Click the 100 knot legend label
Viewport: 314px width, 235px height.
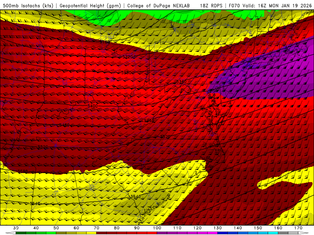[x=157, y=228]
